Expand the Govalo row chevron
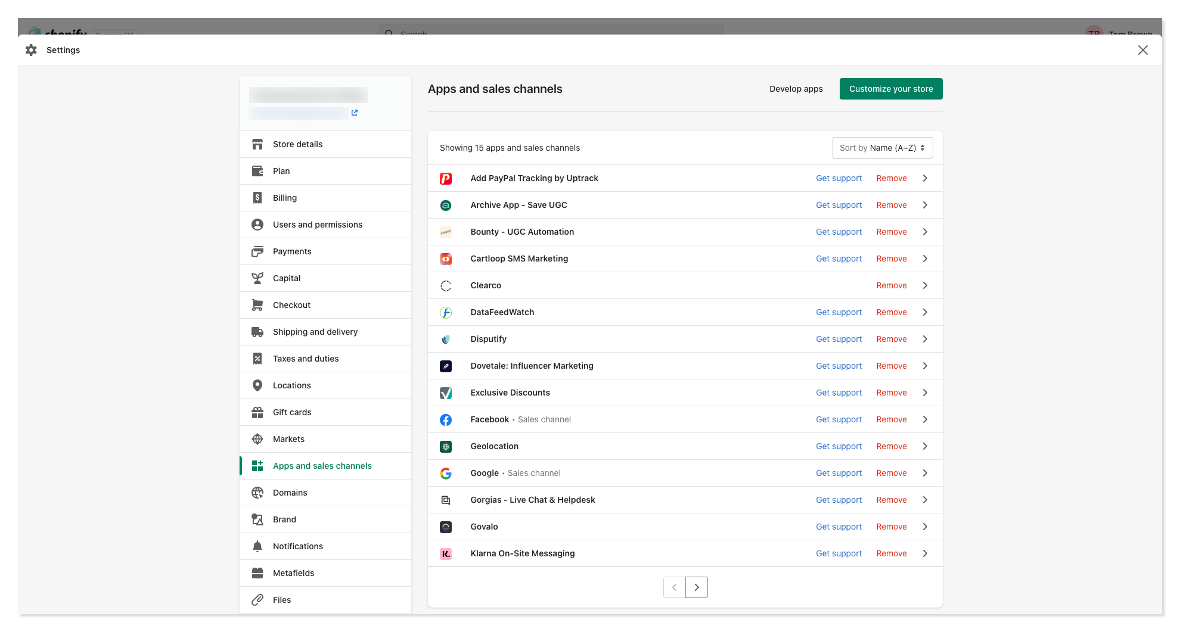Screen dimensions: 1180x632 (x=925, y=527)
